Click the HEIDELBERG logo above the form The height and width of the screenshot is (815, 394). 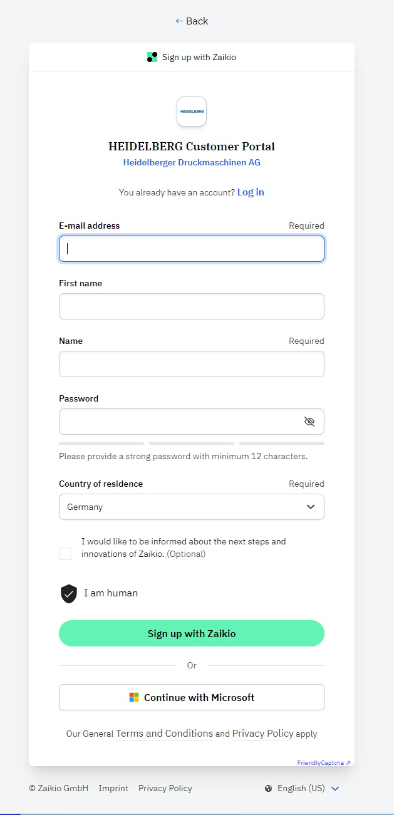[x=191, y=112]
